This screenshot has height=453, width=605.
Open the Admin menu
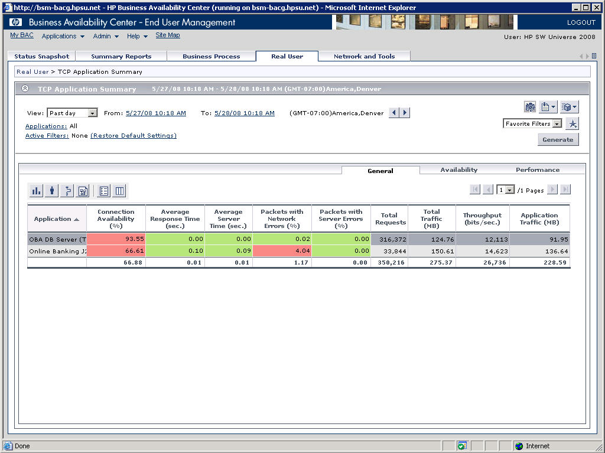click(106, 36)
